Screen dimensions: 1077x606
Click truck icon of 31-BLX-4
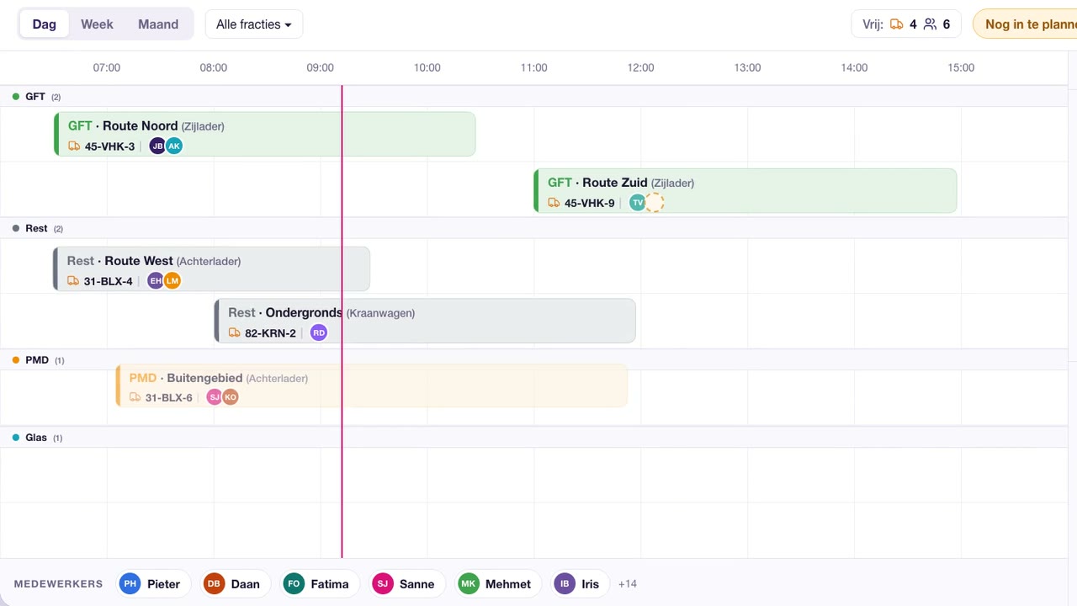73,281
